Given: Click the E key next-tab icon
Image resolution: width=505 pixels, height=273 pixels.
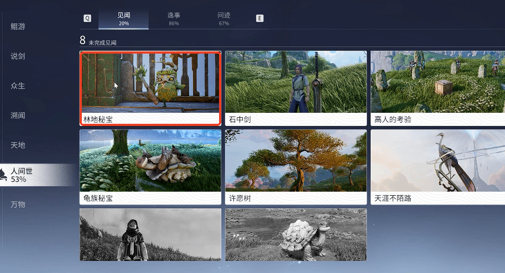Looking at the screenshot, I should pyautogui.click(x=259, y=18).
